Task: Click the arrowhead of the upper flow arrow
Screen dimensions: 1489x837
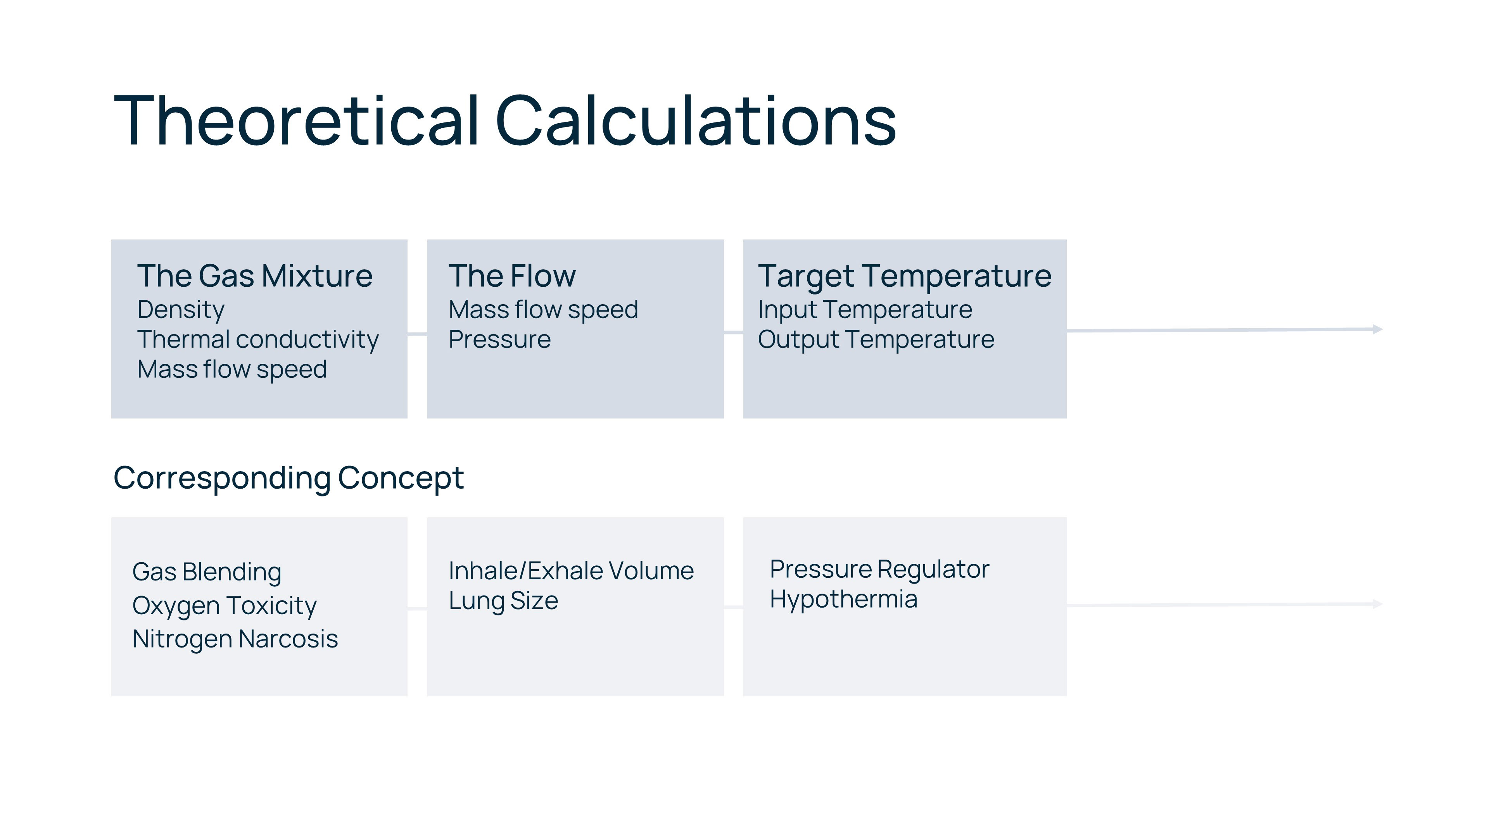Action: [1377, 329]
